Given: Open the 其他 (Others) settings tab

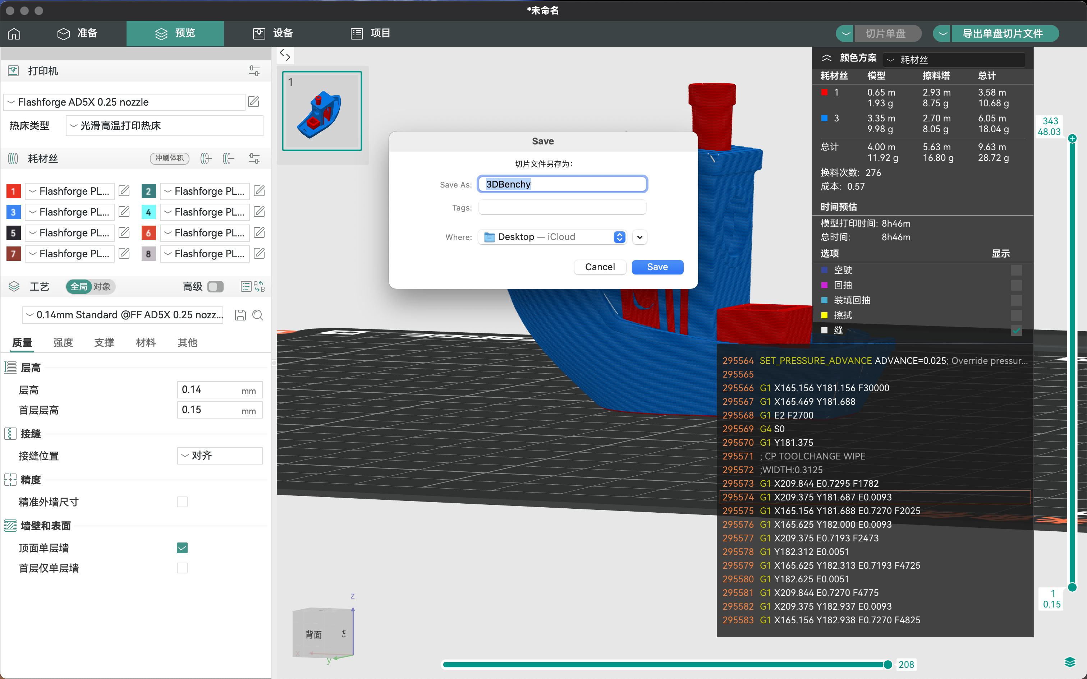Looking at the screenshot, I should click(187, 343).
